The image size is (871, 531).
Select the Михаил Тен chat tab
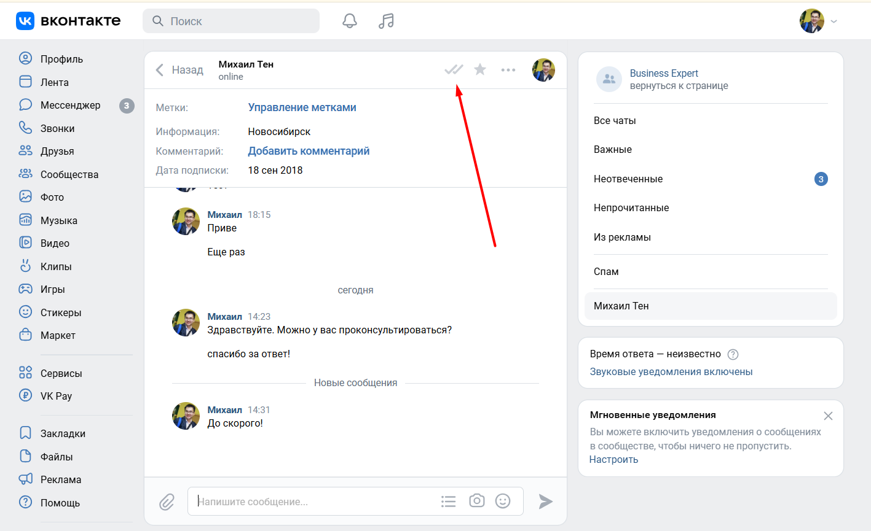(711, 306)
